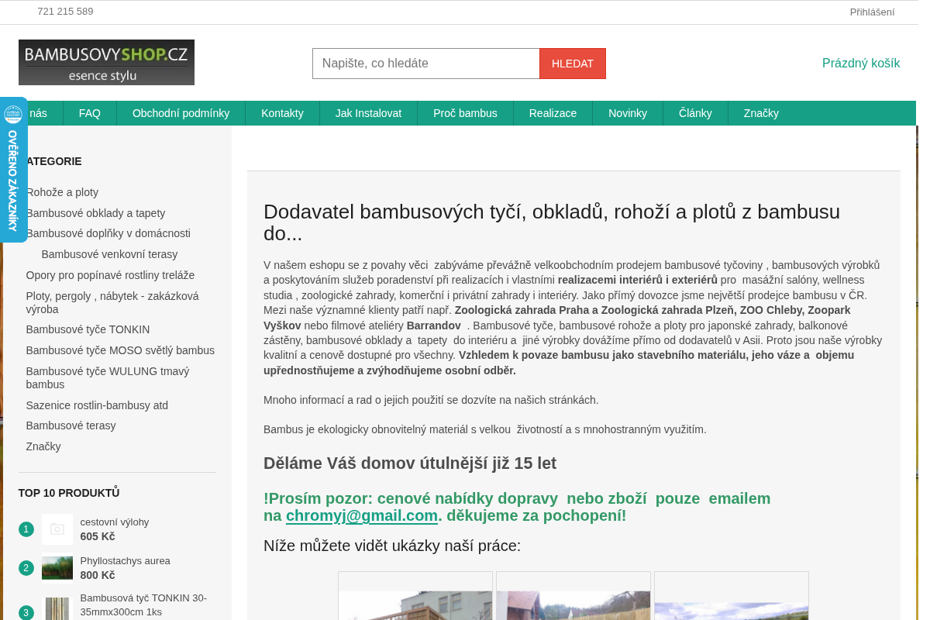Select the 'Bambusové obklady a tapety' category
Viewport: 930px width, 620px height.
[95, 213]
